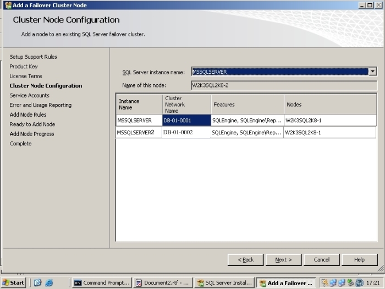This screenshot has height=289, width=385.
Task: Click the Next button
Action: (x=283, y=259)
